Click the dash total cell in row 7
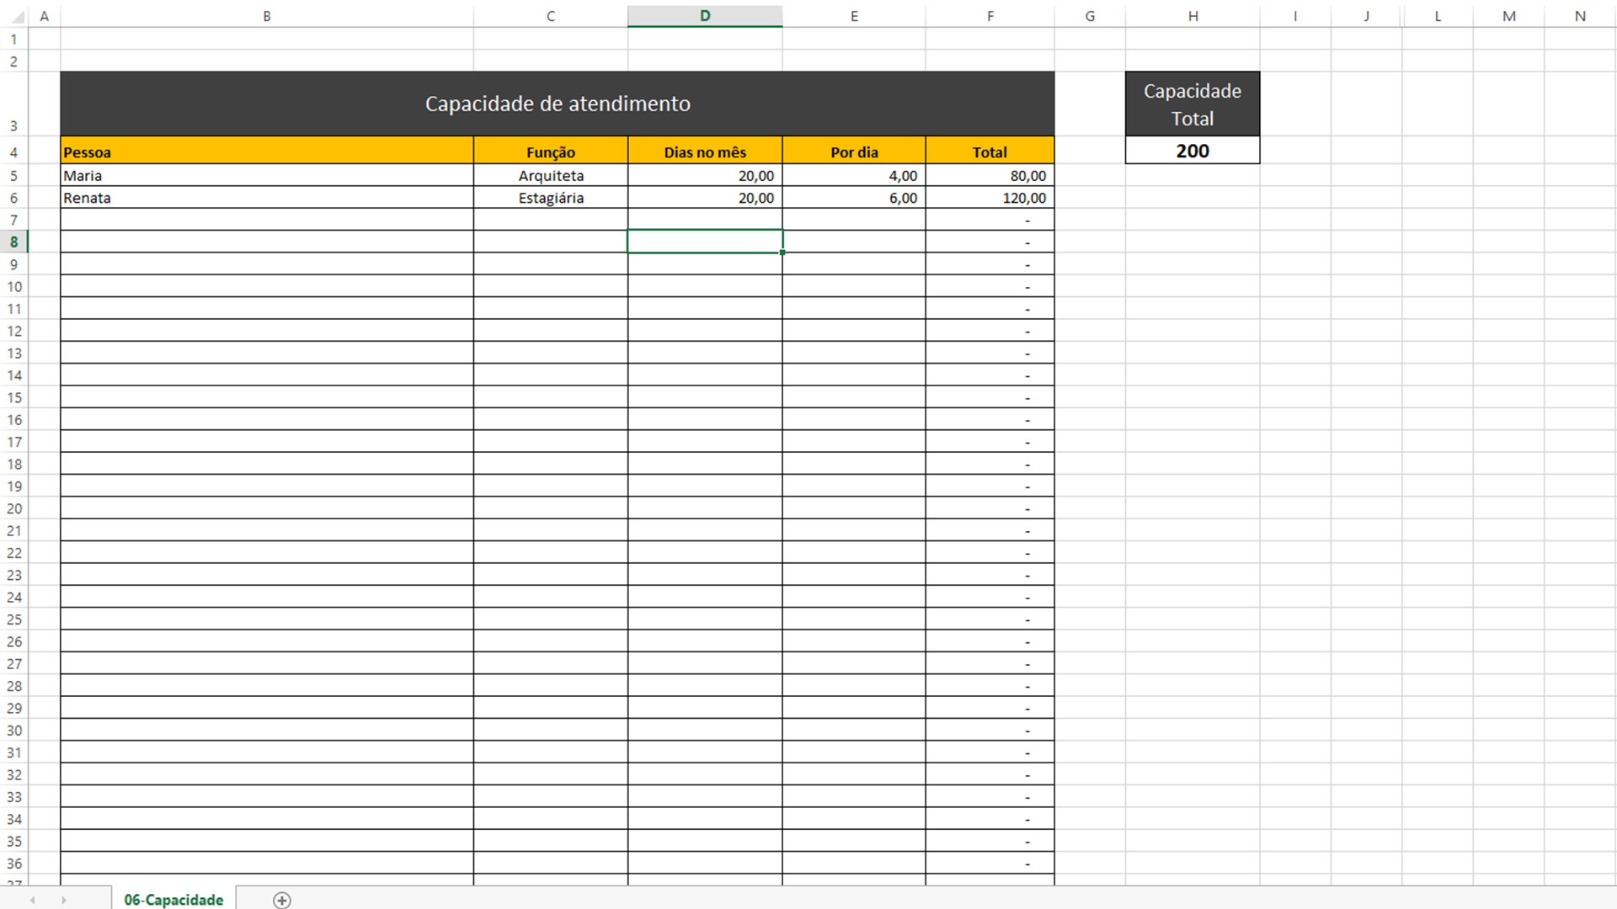Viewport: 1617px width, 909px height. [990, 220]
